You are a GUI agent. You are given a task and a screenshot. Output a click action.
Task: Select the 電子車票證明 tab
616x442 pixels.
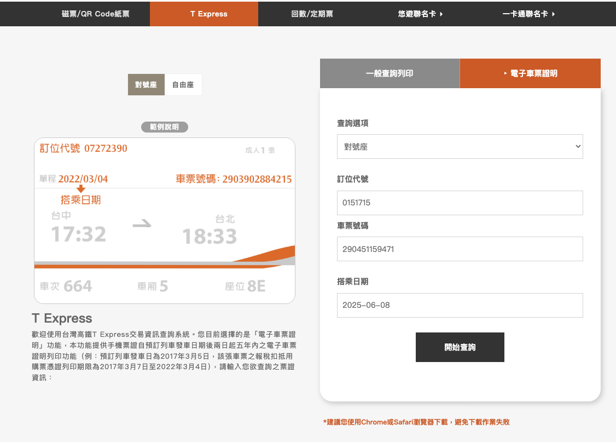pos(533,73)
